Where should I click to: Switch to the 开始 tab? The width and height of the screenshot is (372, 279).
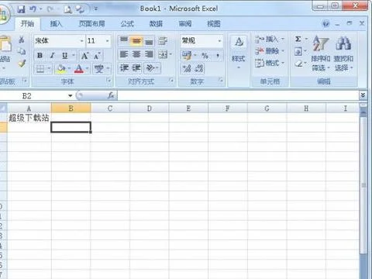(27, 24)
